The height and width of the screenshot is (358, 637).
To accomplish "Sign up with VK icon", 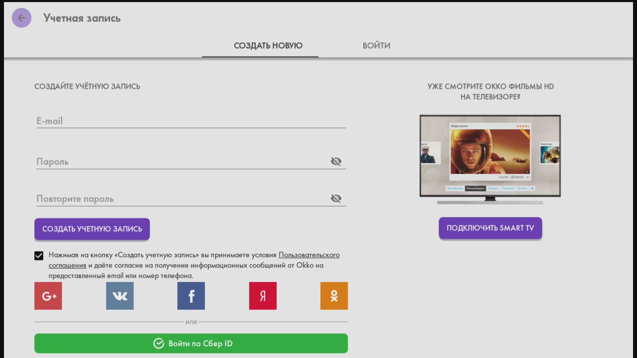I will [120, 296].
